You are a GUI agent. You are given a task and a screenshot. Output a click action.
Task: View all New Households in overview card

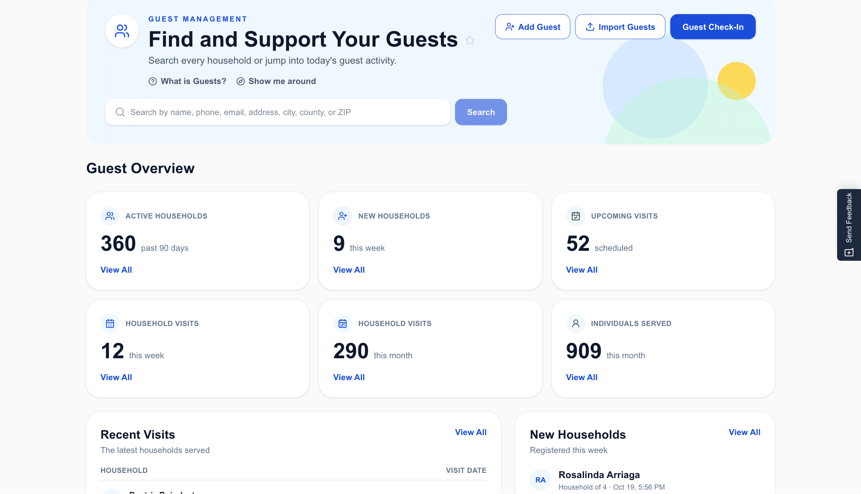click(349, 270)
